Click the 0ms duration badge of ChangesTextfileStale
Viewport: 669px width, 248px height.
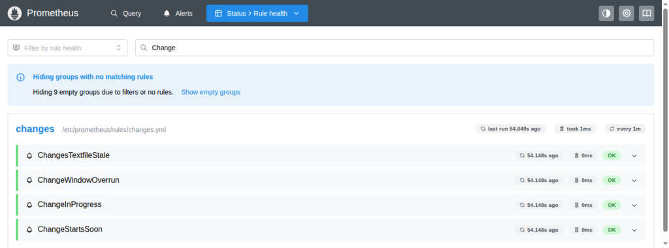[x=583, y=155]
